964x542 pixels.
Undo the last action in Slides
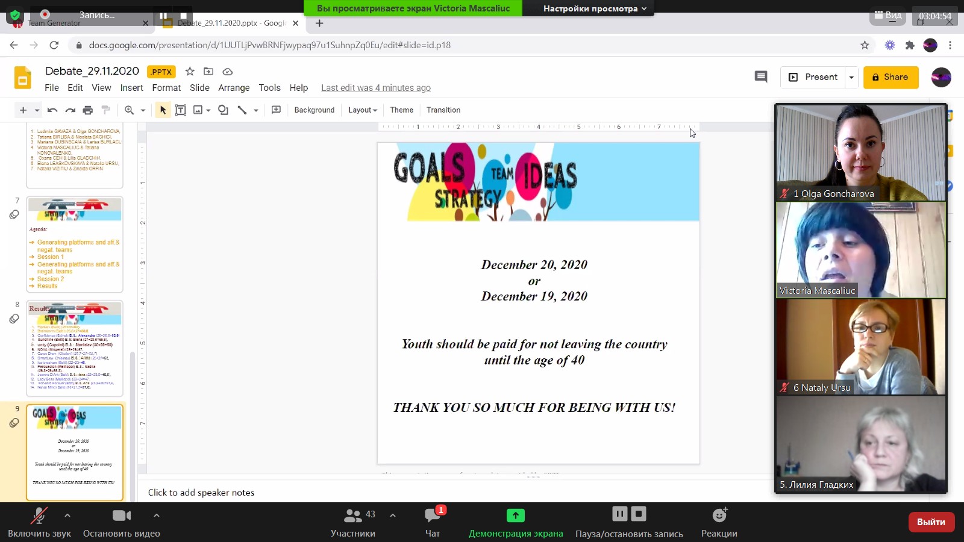[52, 110]
